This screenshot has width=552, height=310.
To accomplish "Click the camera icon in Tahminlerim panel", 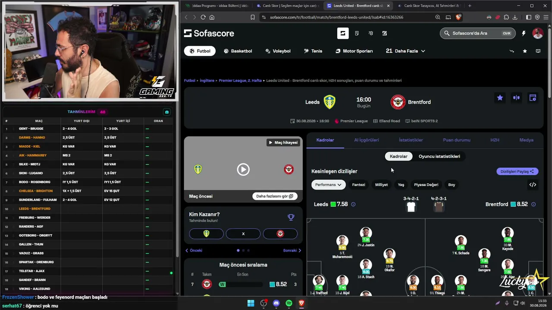I will pos(167,112).
